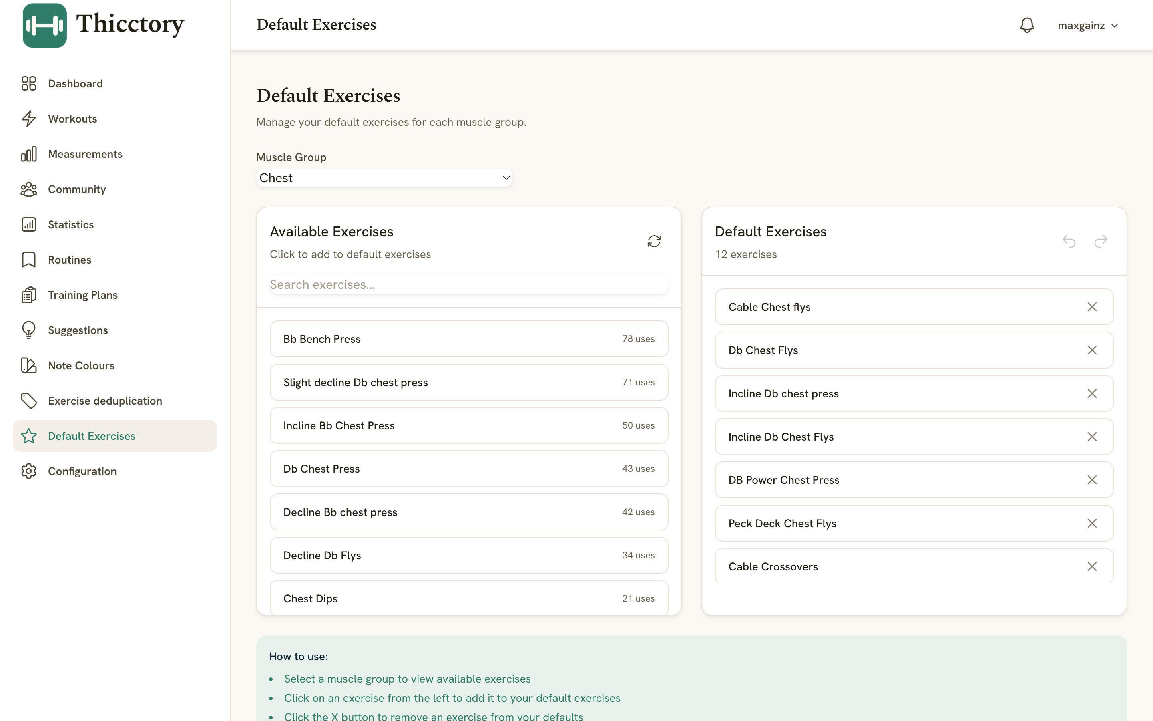This screenshot has width=1153, height=721.
Task: Redo change in Default Exercises panel
Action: [1101, 241]
